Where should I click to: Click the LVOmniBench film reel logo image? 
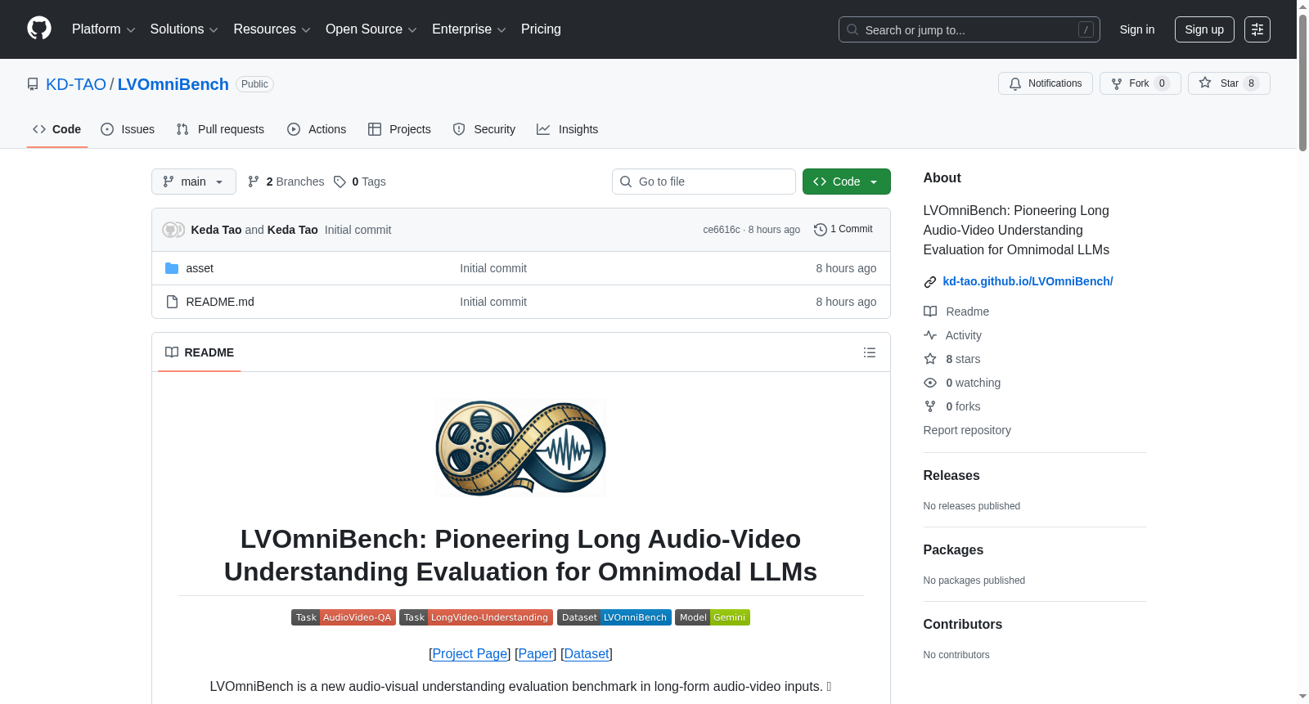coord(521,447)
